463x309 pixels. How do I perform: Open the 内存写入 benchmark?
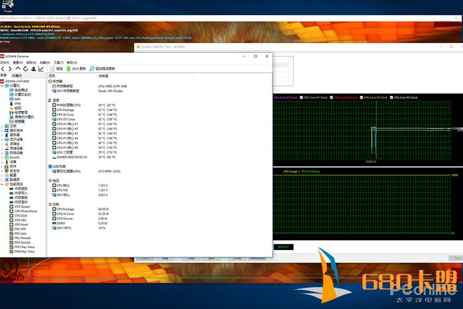click(x=19, y=193)
